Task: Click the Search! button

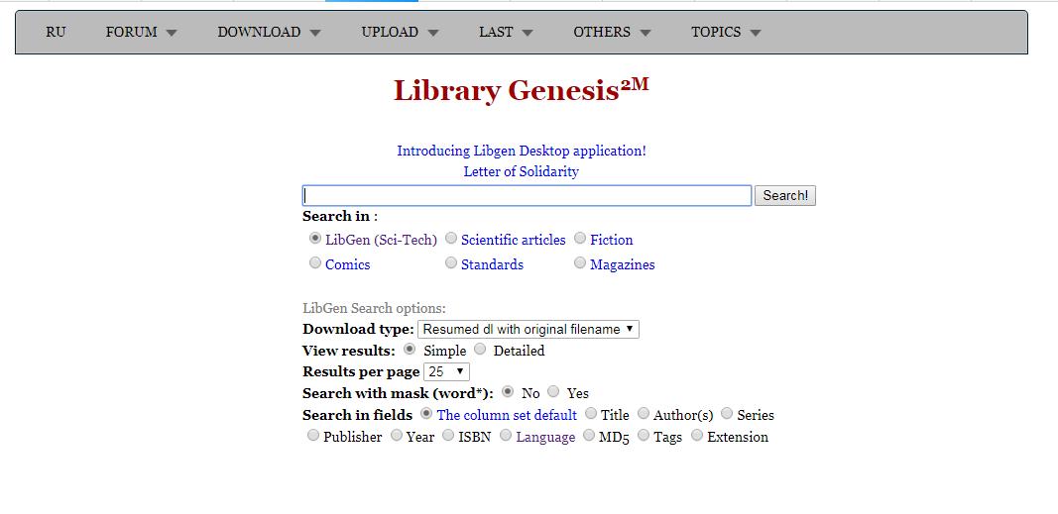Action: [x=784, y=195]
